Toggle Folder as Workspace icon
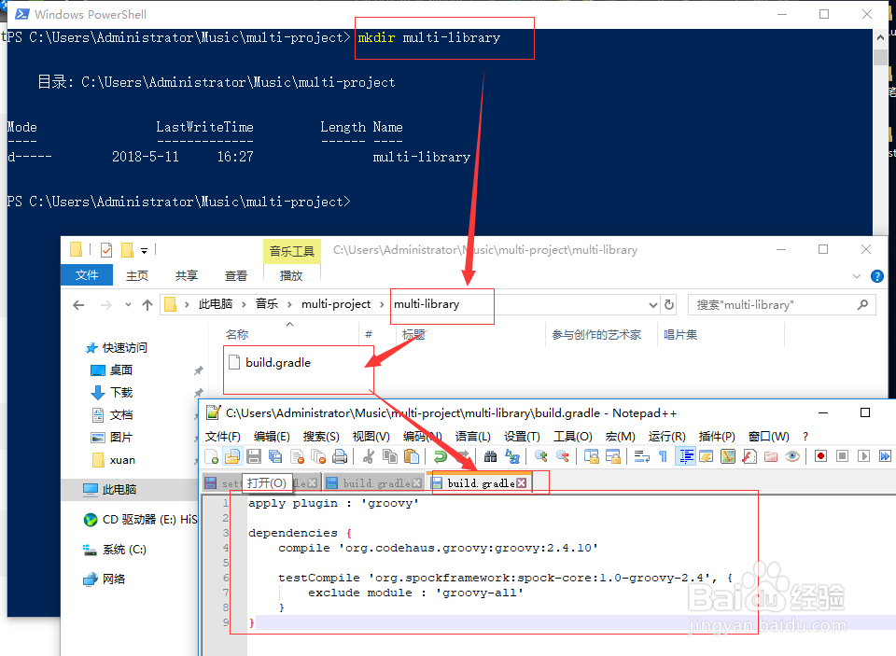 coord(771,456)
